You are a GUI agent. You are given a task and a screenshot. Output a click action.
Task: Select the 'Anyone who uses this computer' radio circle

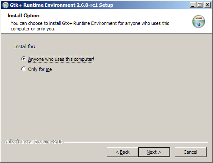(x=24, y=59)
